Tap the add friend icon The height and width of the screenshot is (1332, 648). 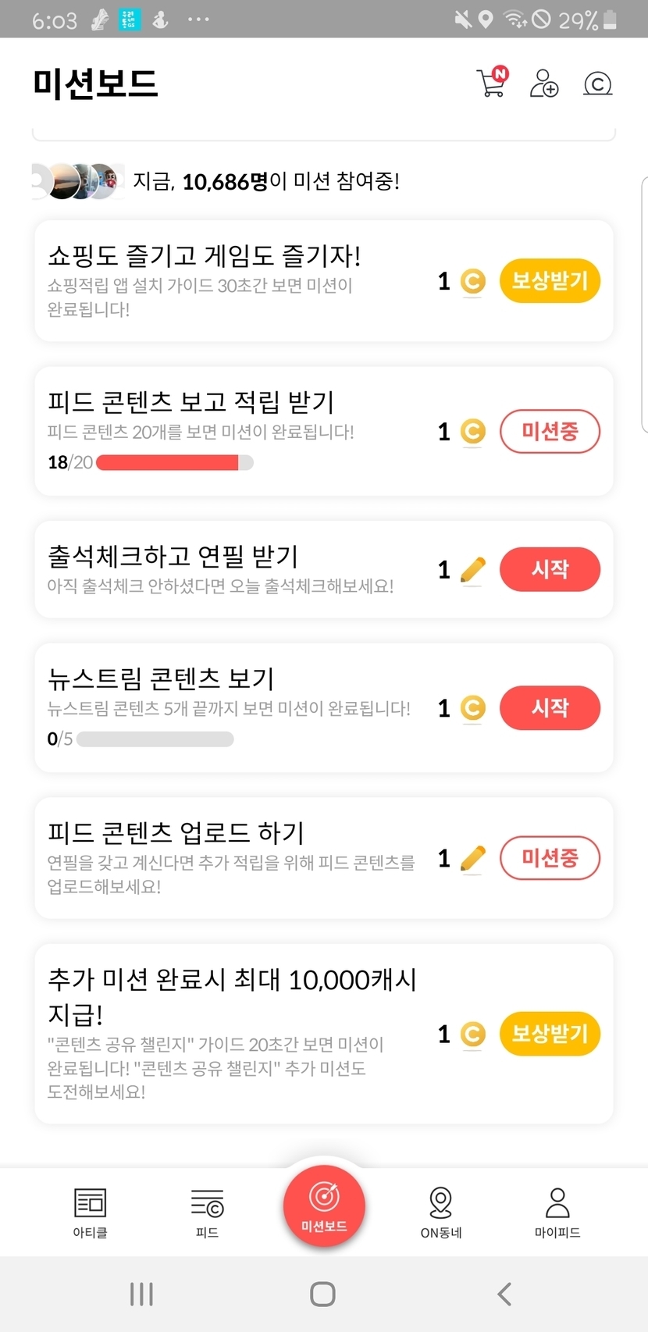[544, 83]
